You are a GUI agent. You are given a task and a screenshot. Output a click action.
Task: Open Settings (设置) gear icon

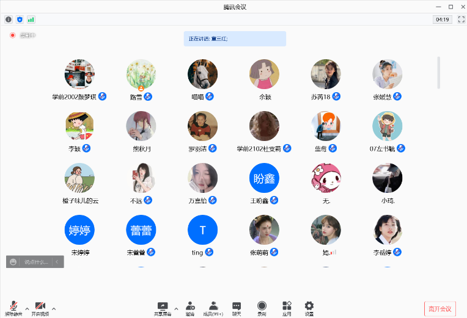click(309, 308)
